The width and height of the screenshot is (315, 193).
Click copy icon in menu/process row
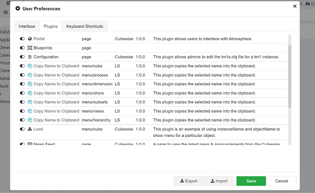30,75
